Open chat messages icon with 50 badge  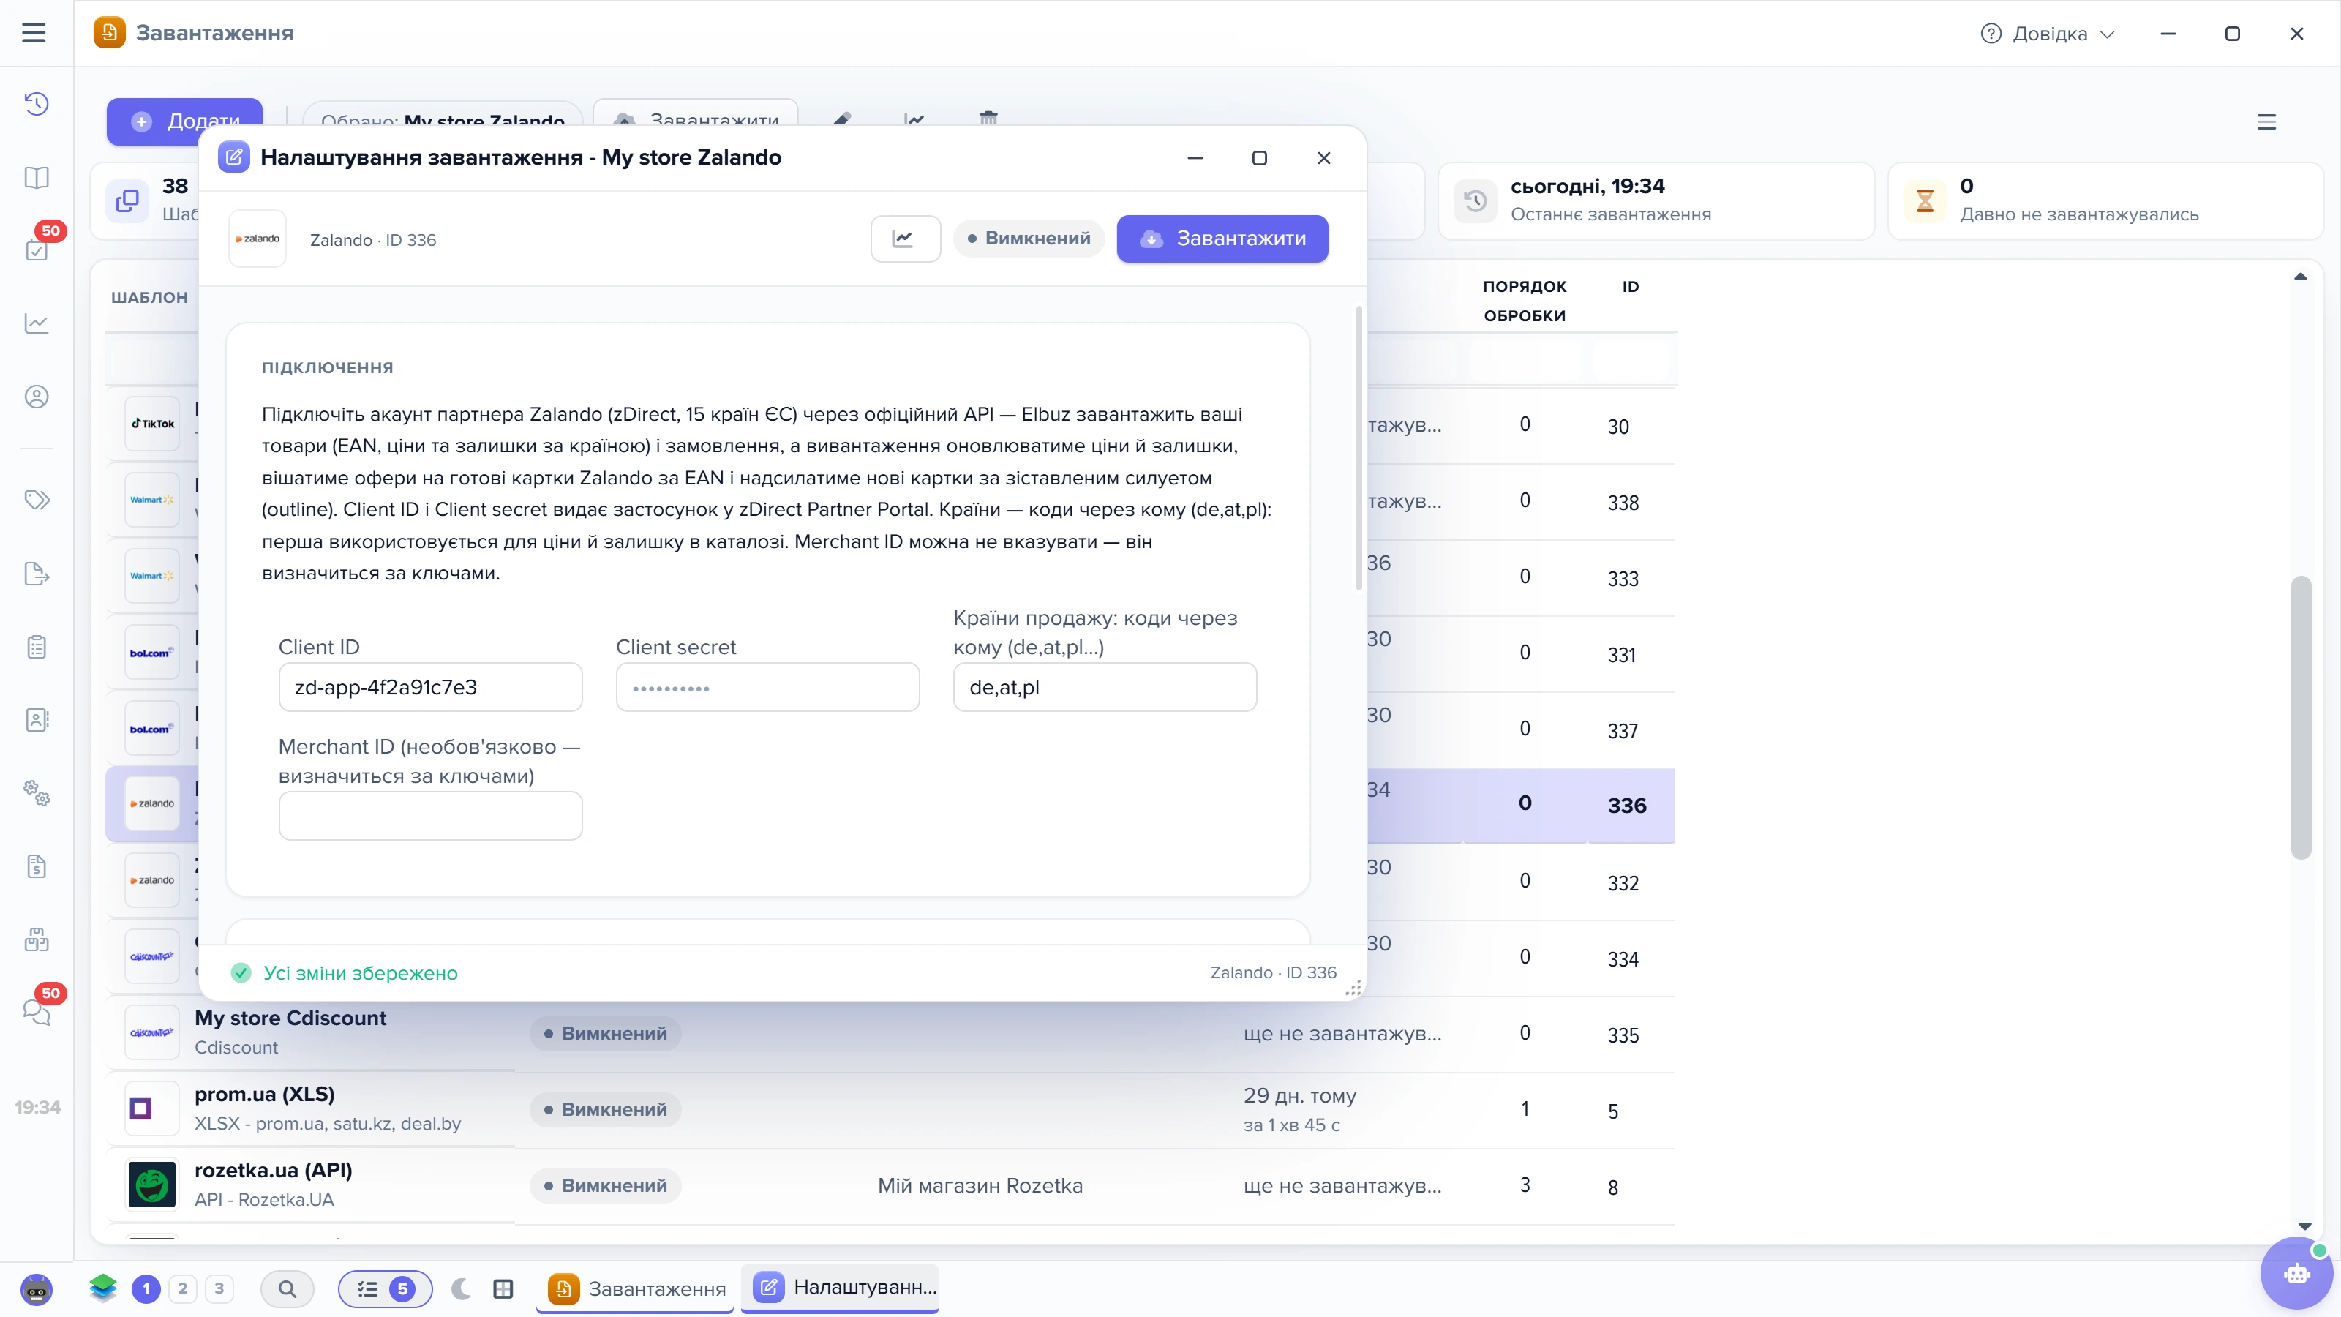pyautogui.click(x=37, y=1012)
